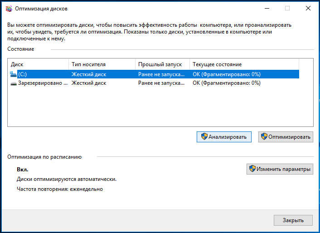Click the shield icon on Изменить параметры

click(x=252, y=169)
